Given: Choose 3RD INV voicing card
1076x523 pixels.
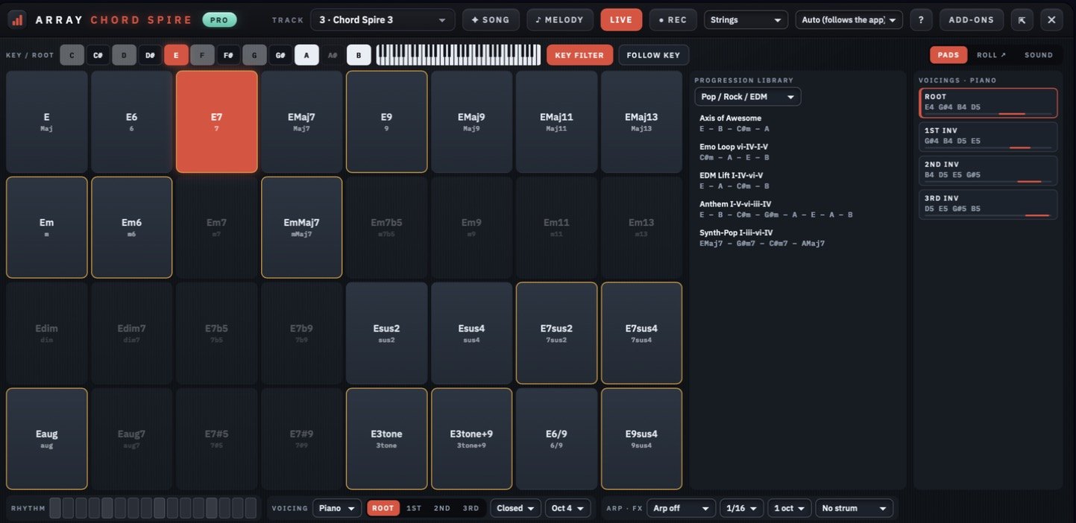Looking at the screenshot, I should point(989,205).
